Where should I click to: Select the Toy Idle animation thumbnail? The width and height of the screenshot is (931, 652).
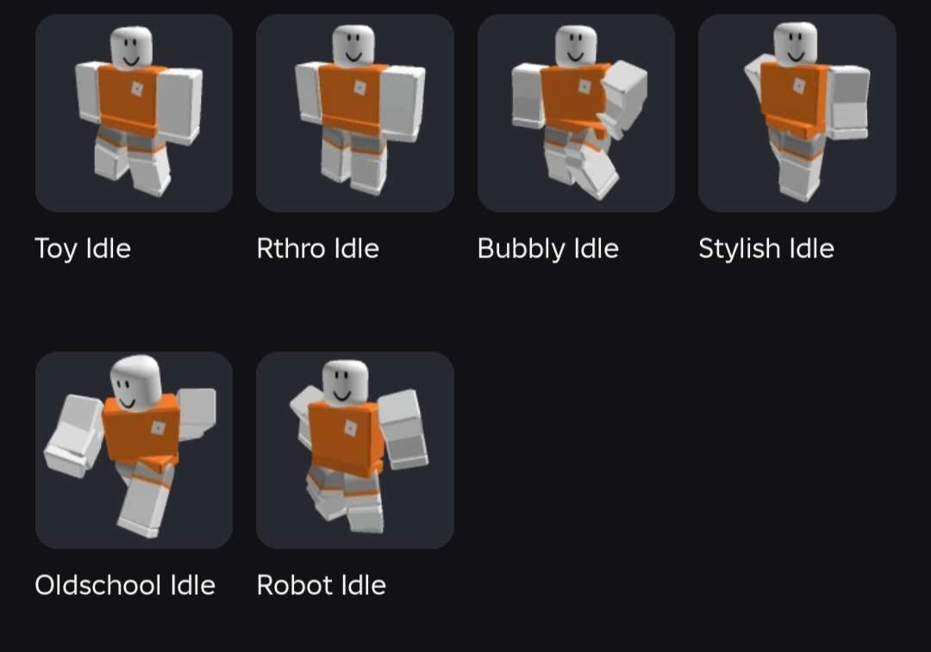pos(134,114)
